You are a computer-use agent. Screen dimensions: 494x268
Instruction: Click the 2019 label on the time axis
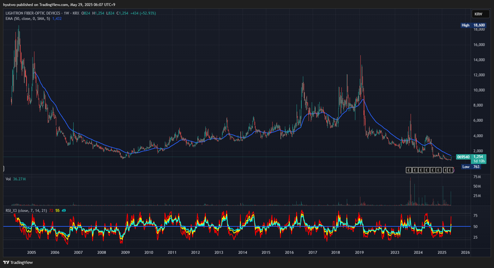pyautogui.click(x=359, y=252)
